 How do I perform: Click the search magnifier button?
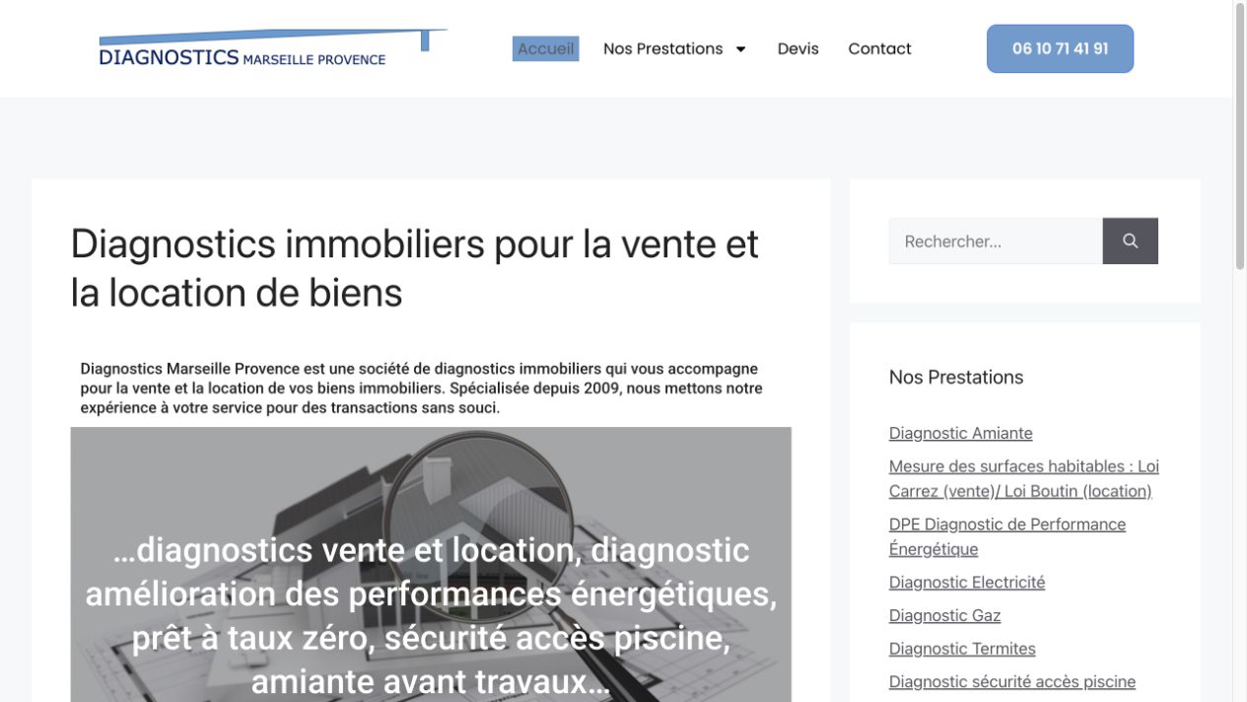[1130, 241]
